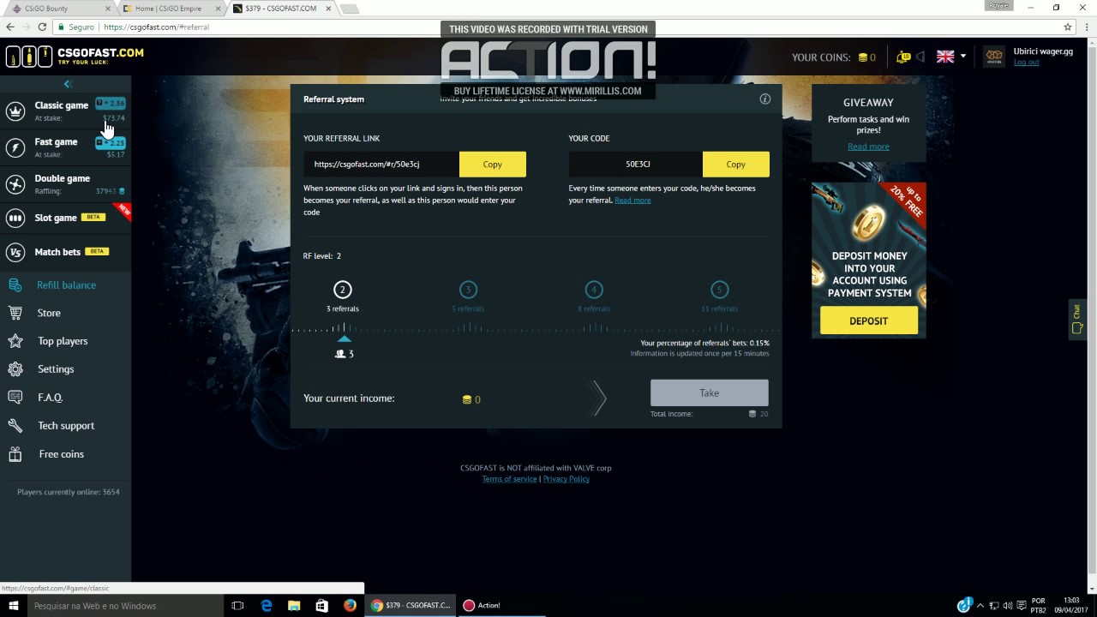Open the Chat side tab
Viewport: 1097px width, 617px height.
pos(1077,319)
